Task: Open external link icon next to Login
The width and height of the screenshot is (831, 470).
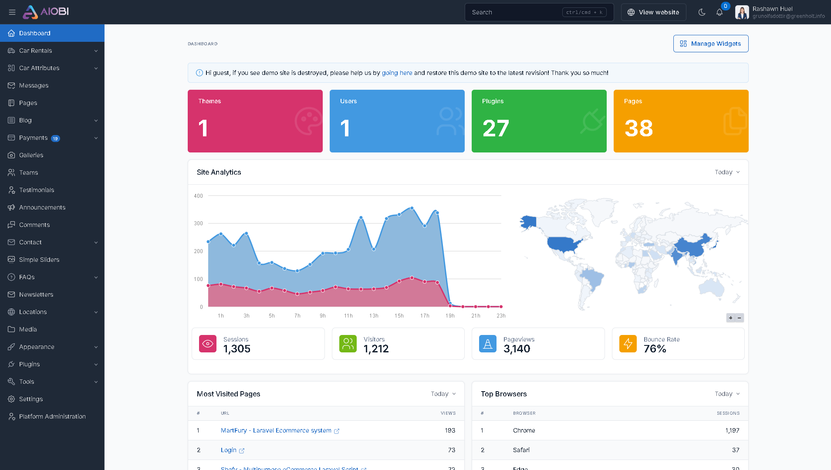Action: (242, 450)
